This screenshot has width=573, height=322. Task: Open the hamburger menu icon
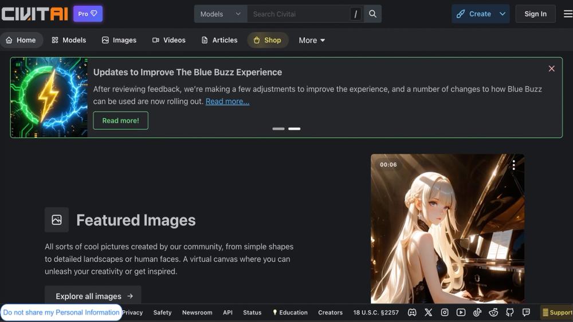568,14
